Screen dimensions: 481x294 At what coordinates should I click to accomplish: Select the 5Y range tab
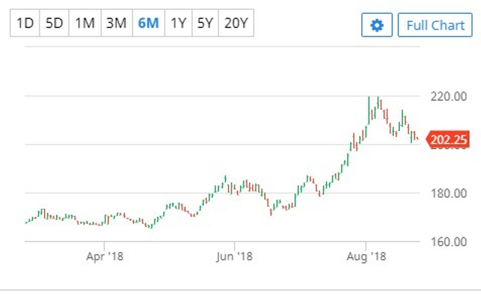pos(205,23)
